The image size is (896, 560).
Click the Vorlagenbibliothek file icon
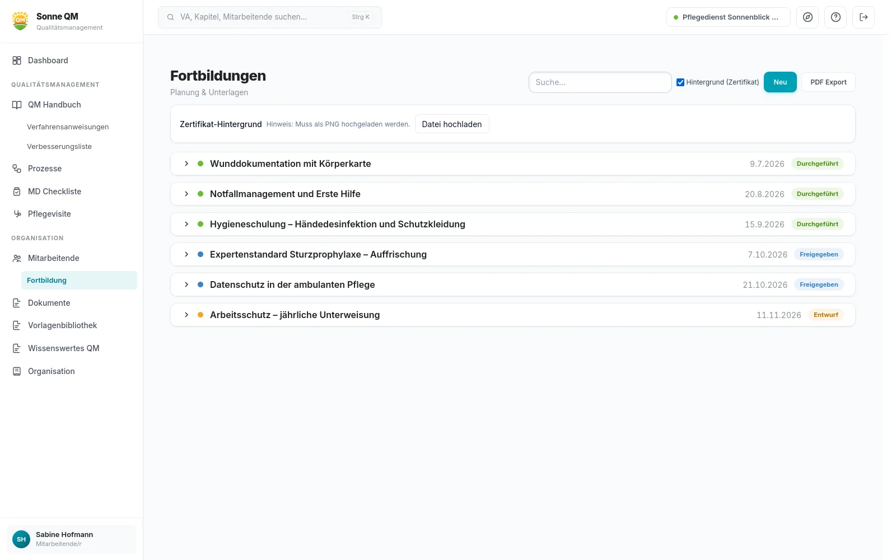17,325
